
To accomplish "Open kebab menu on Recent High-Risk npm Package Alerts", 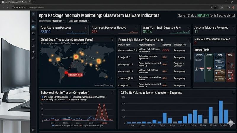I will 188,40.
